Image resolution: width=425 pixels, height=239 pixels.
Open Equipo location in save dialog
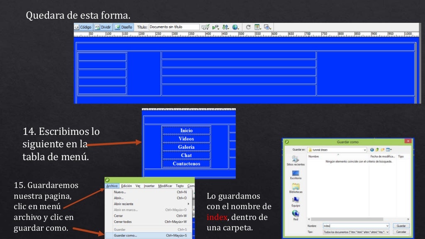tap(296, 202)
